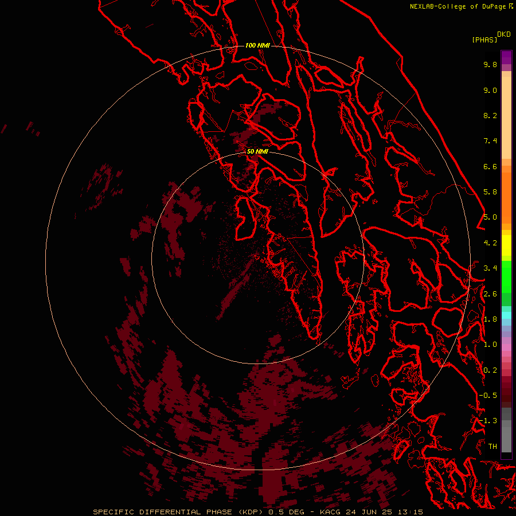The width and height of the screenshot is (516, 516).
Task: Click the 0.2 legend value
Action: (x=490, y=370)
